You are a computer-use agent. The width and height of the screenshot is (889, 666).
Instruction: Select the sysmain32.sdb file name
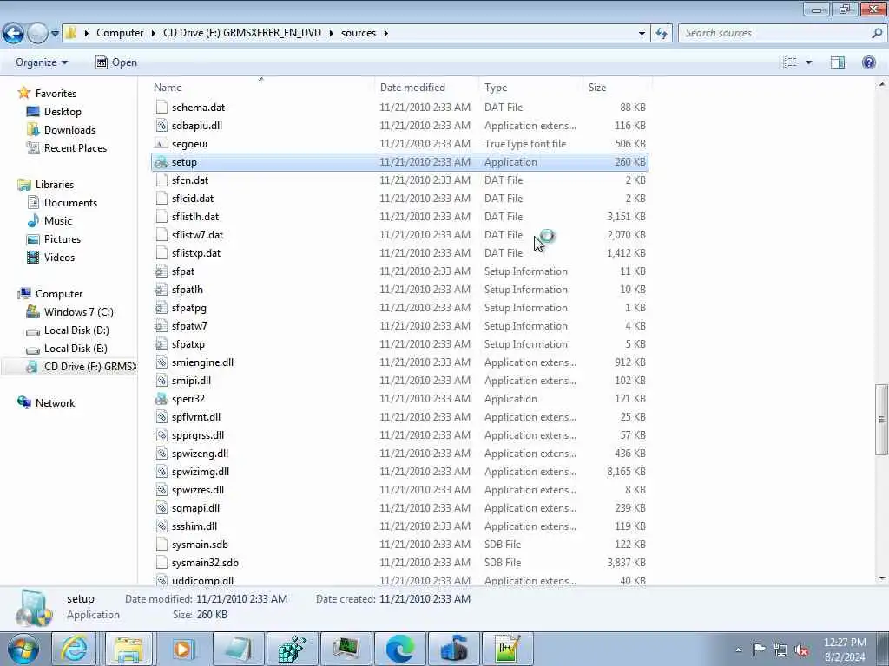[x=205, y=562]
